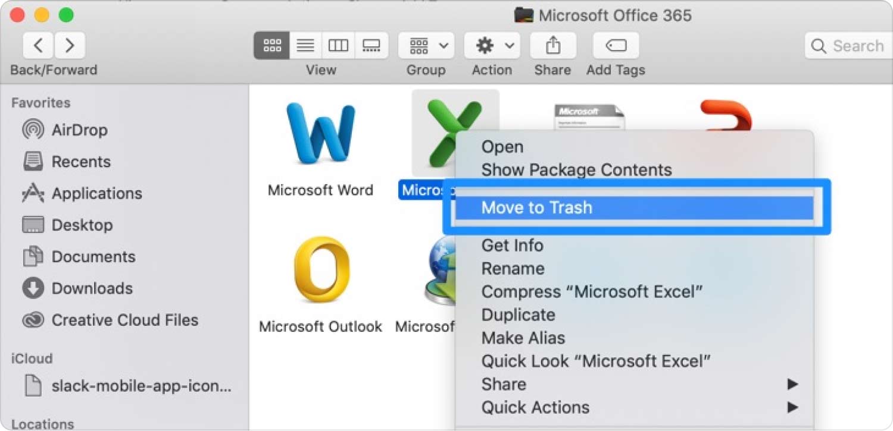Click the Share toolbar button
The image size is (893, 431).
click(x=553, y=45)
